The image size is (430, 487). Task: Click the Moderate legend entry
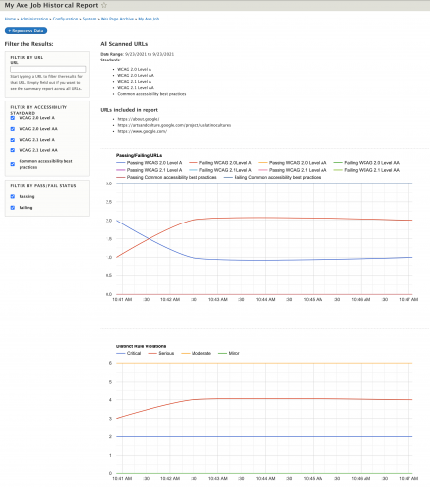click(196, 353)
